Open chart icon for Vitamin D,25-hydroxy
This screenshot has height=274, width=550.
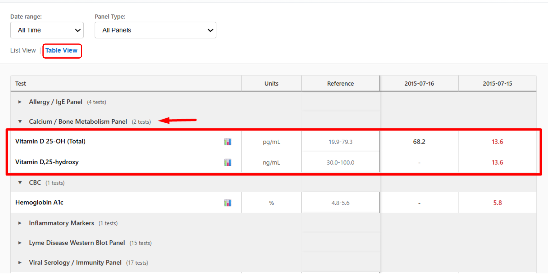point(227,162)
